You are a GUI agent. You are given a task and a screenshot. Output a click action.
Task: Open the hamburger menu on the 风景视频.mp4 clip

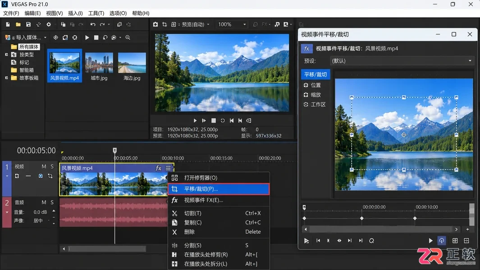169,168
